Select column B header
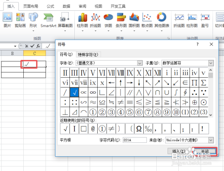This screenshot has width=224, height=171. [x=13, y=53]
